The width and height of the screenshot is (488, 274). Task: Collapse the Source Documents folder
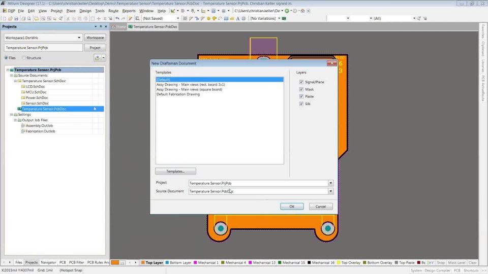[12, 76]
